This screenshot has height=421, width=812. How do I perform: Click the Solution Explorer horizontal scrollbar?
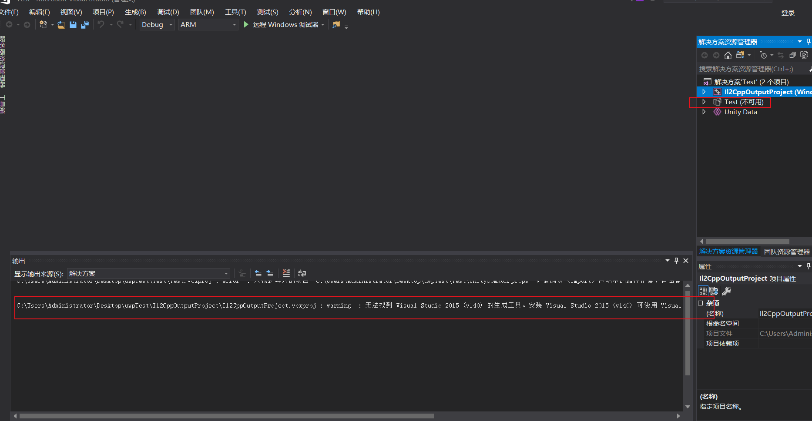pyautogui.click(x=748, y=241)
